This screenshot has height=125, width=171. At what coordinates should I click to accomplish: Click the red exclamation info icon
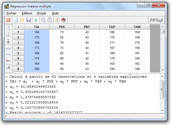tap(57, 20)
